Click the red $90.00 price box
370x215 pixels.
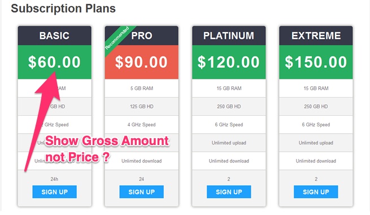[x=142, y=62]
